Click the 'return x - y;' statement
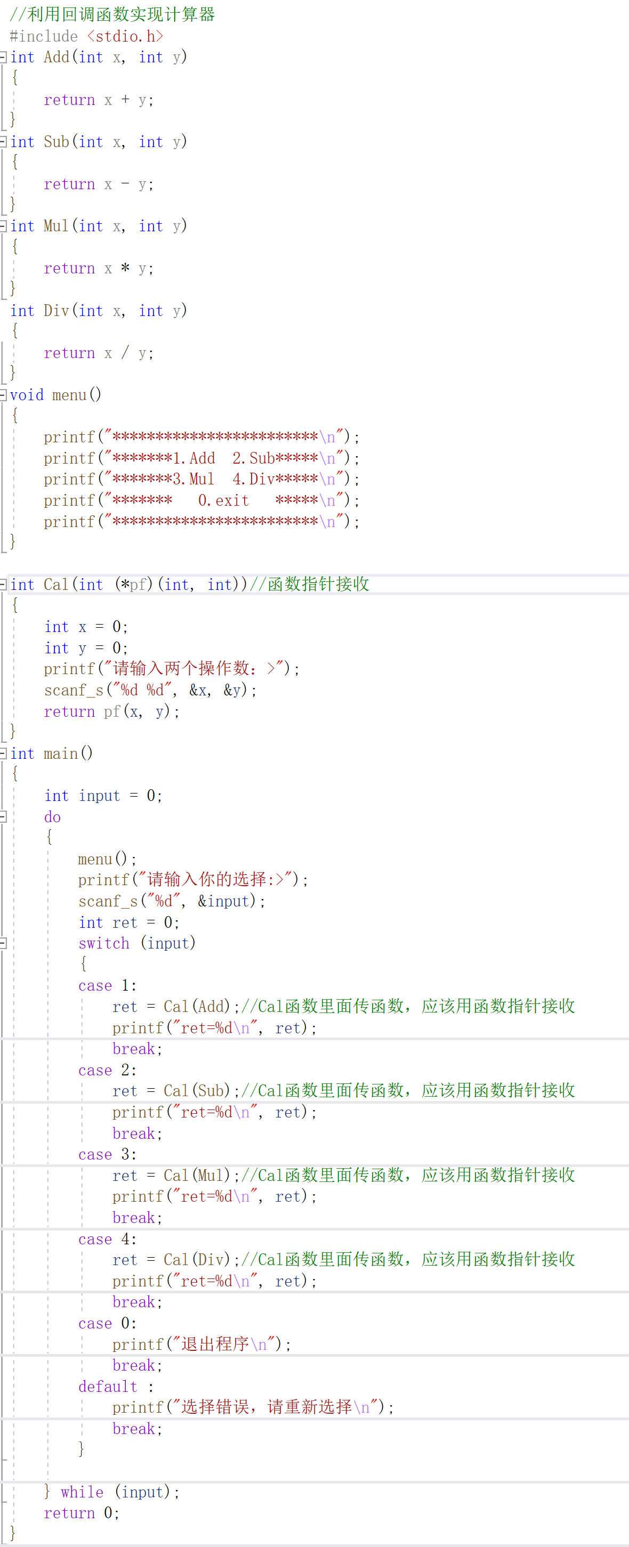 click(99, 184)
